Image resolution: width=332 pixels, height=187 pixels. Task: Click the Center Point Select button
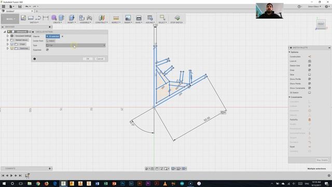click(51, 41)
